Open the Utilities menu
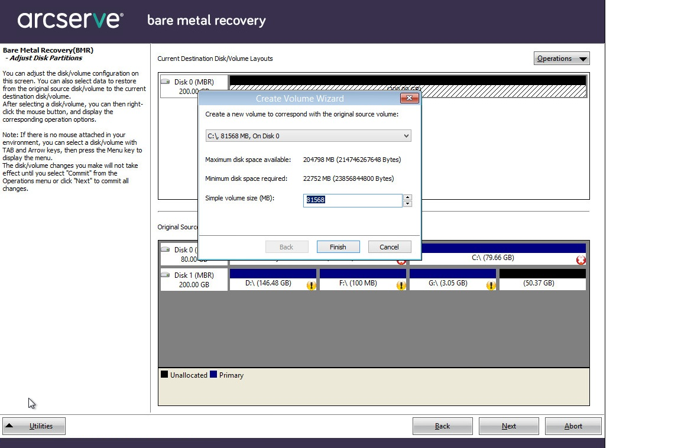681x448 pixels. point(34,426)
